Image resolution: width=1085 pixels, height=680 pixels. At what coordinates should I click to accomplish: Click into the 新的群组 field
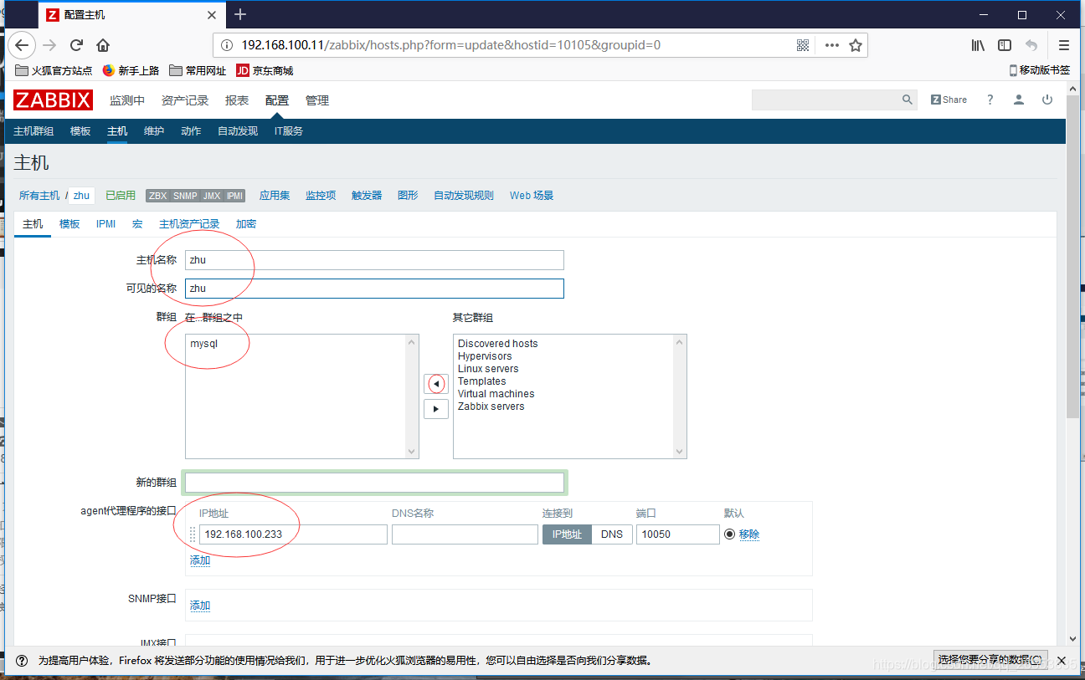click(374, 483)
